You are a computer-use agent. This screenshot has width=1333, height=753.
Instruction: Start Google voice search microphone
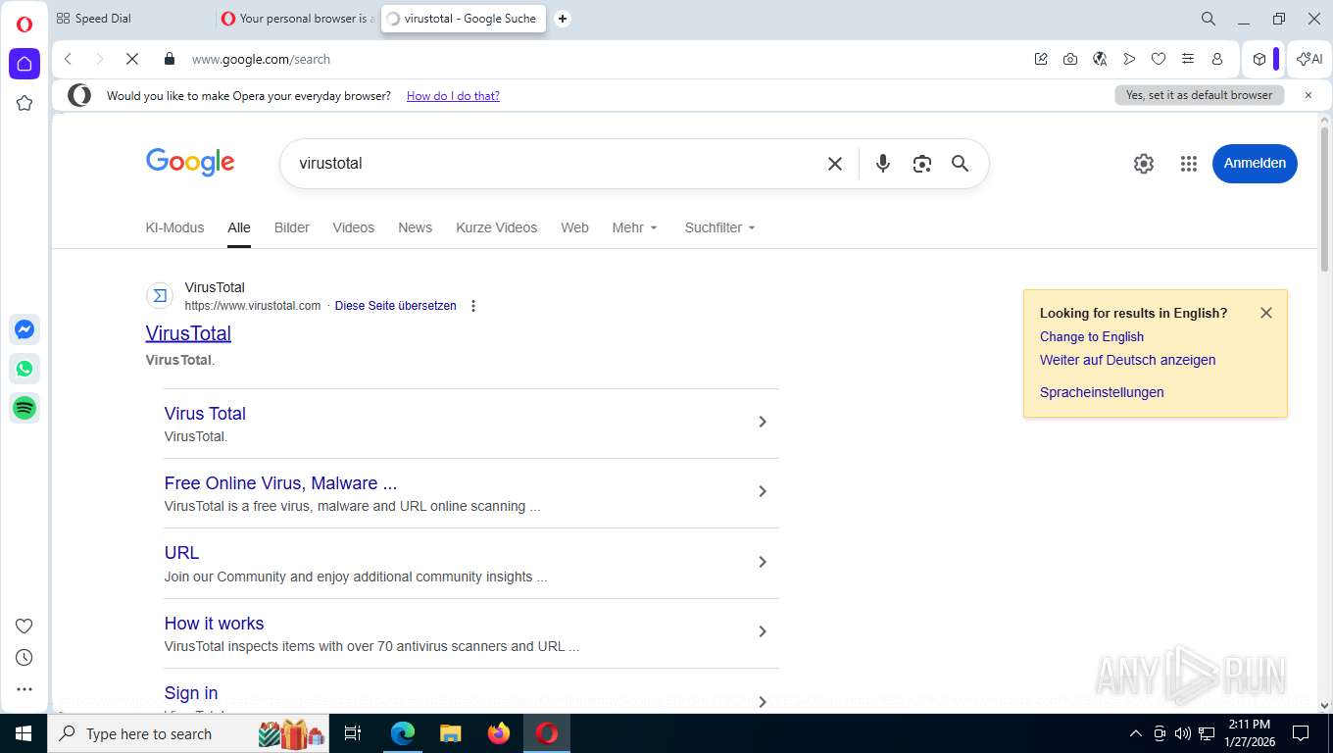coord(883,164)
